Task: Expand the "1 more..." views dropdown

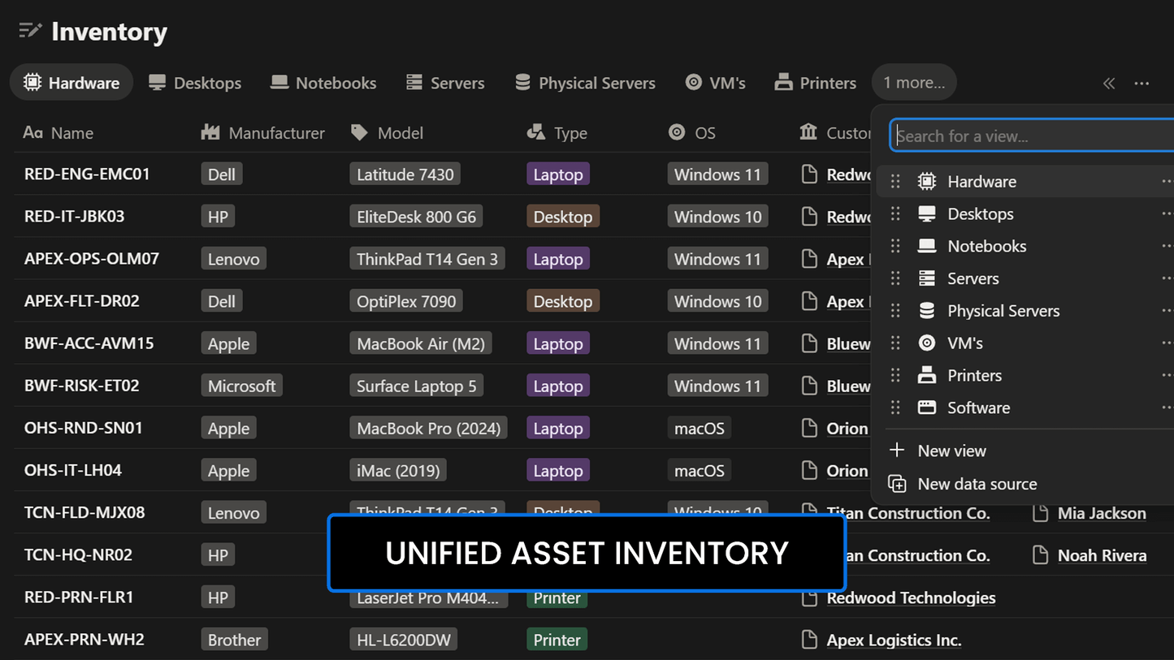Action: (914, 83)
